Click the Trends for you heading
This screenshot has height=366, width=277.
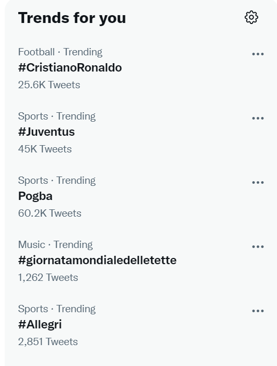point(72,18)
